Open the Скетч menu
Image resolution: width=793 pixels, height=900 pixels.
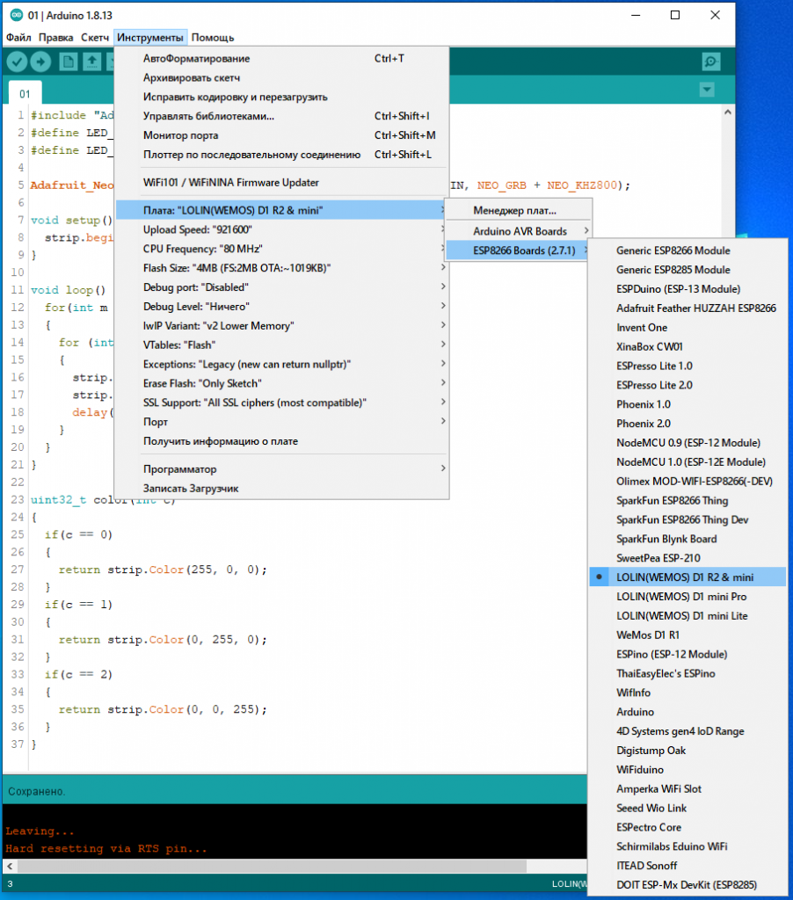pos(95,38)
